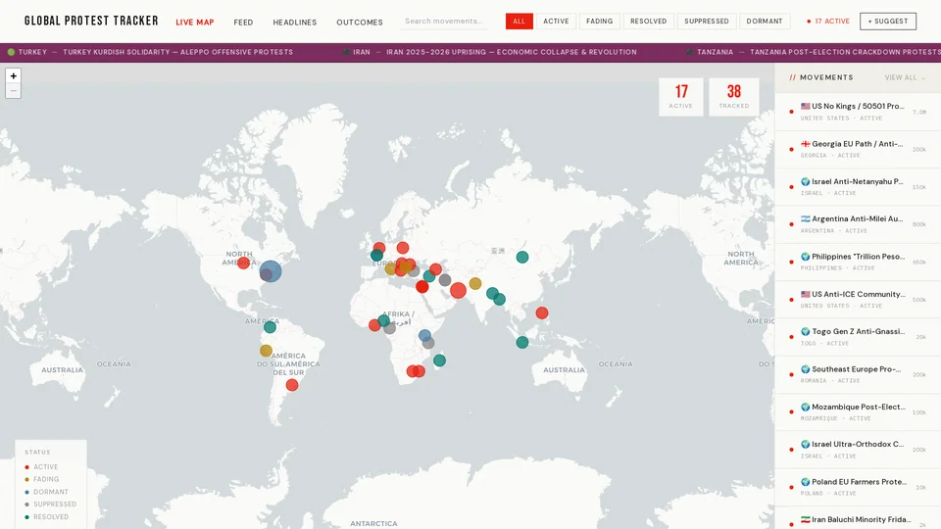
Task: Click globe icon beside Togo Gen Z
Action: point(806,332)
